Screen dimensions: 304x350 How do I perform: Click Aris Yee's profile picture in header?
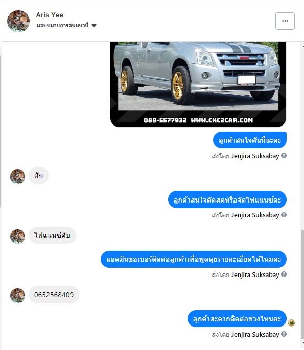pos(18,21)
